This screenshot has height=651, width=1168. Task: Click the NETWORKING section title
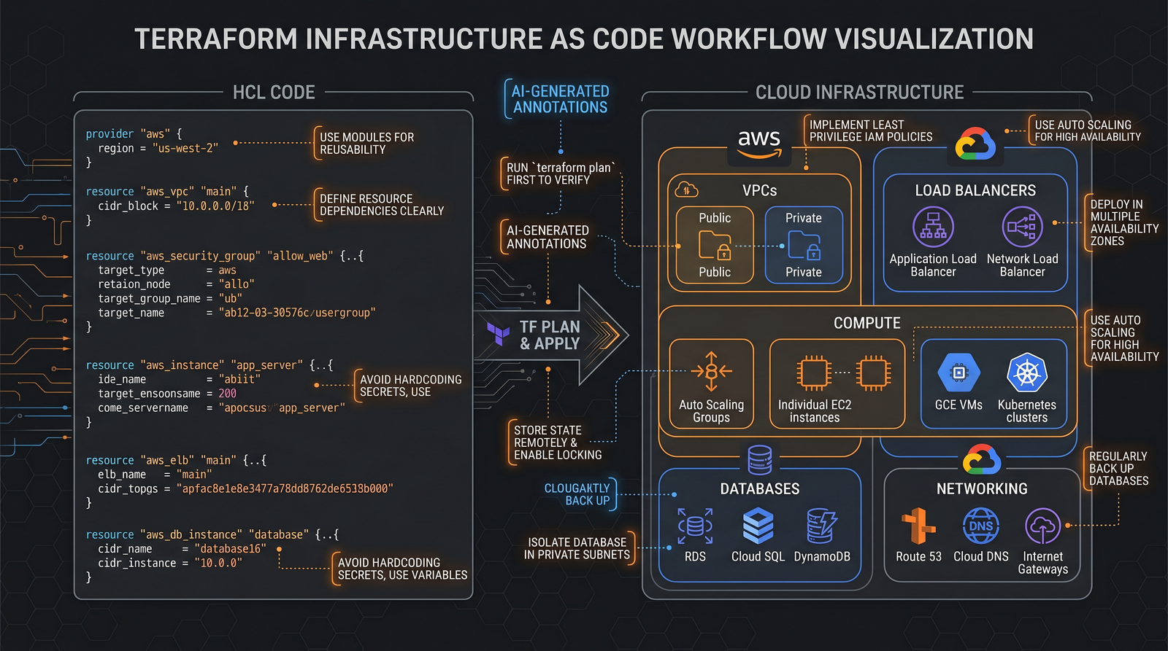click(x=982, y=489)
